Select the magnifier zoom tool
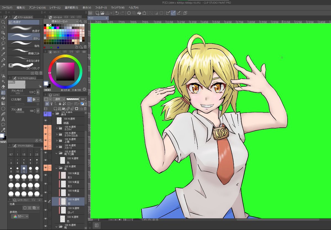The image size is (331, 230). 3,22
